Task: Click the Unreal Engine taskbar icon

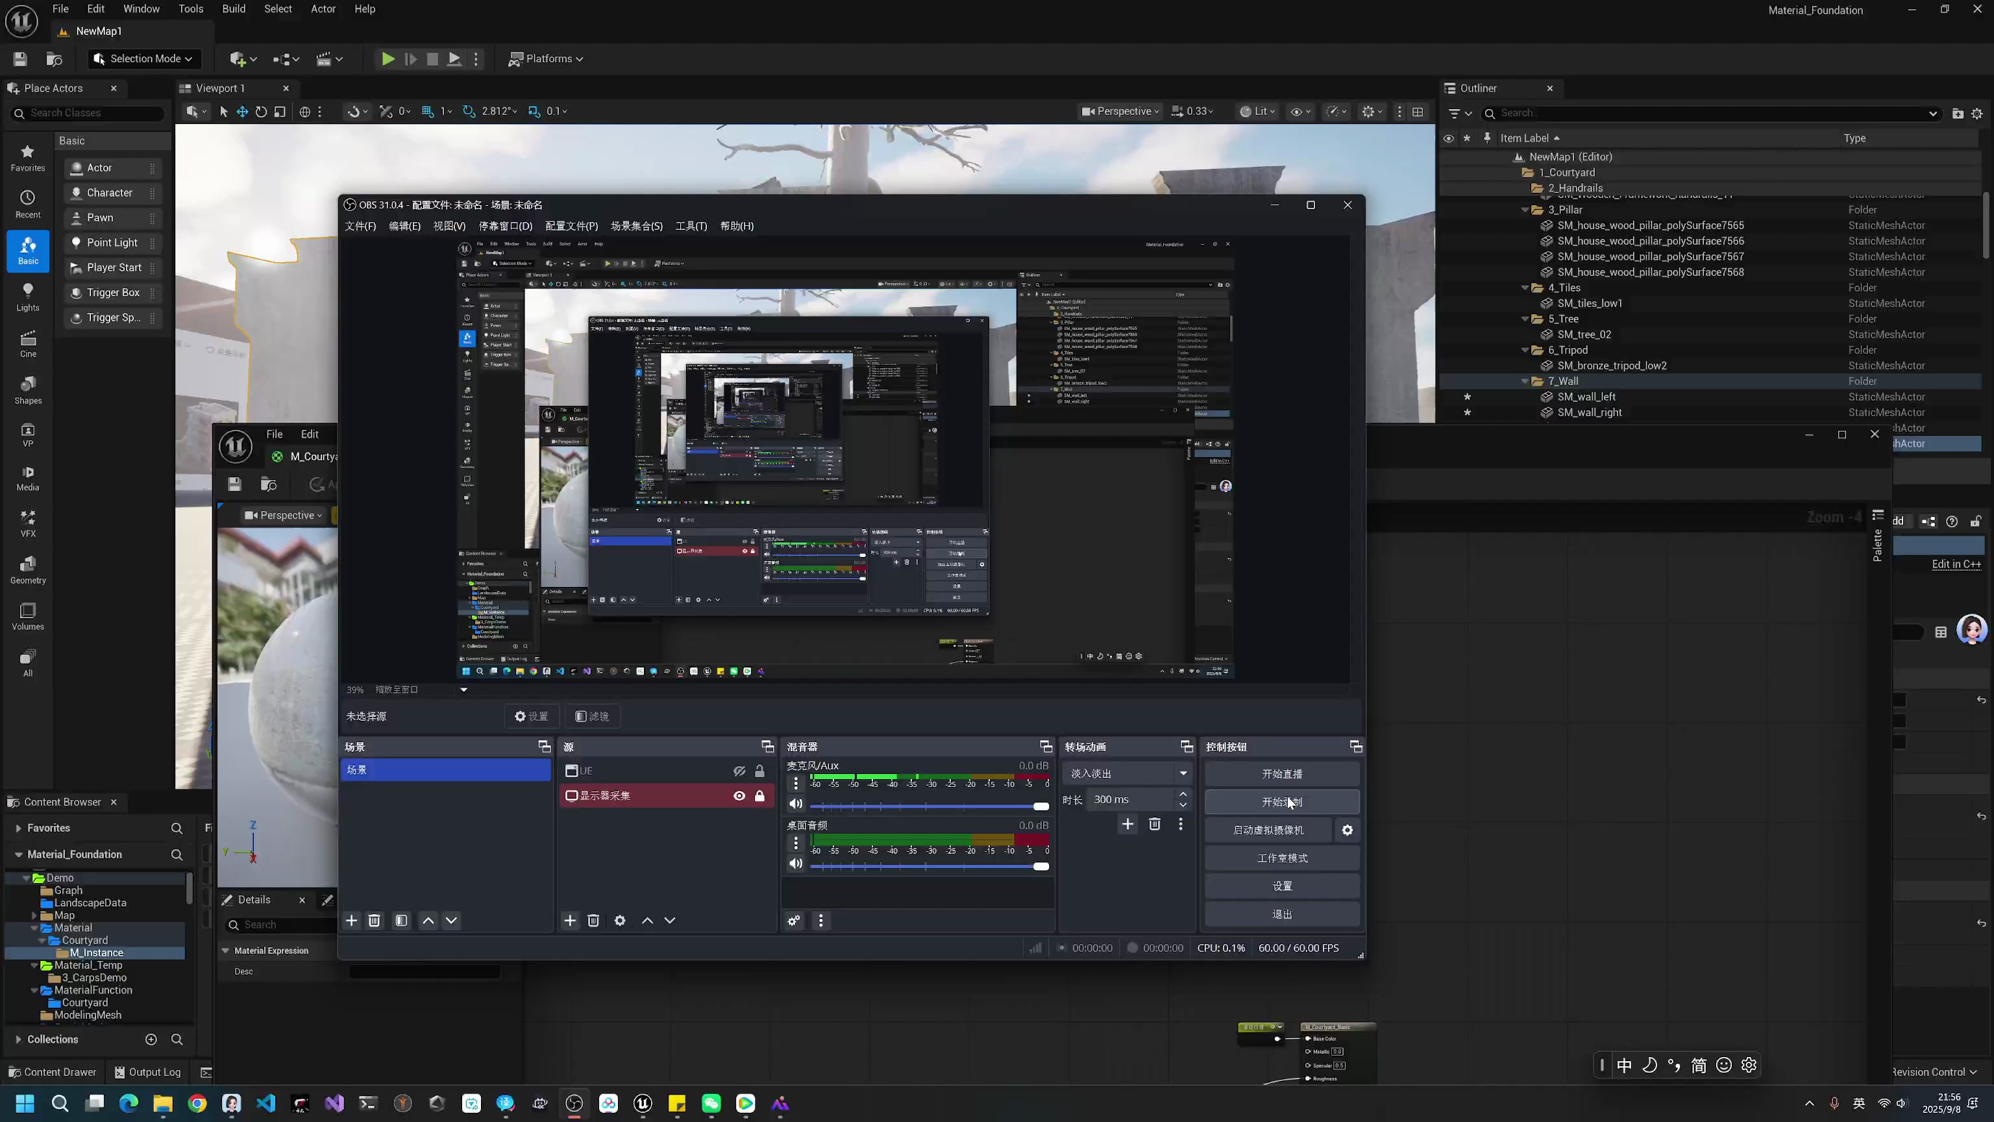Action: pos(643,1103)
